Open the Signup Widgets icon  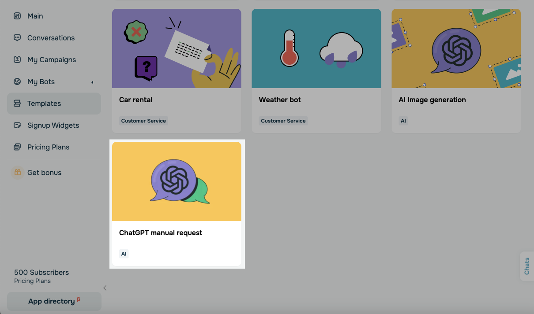(x=17, y=125)
